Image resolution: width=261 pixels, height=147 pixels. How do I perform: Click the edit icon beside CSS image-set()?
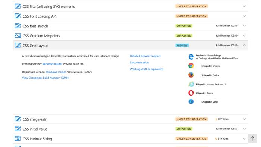point(18,119)
